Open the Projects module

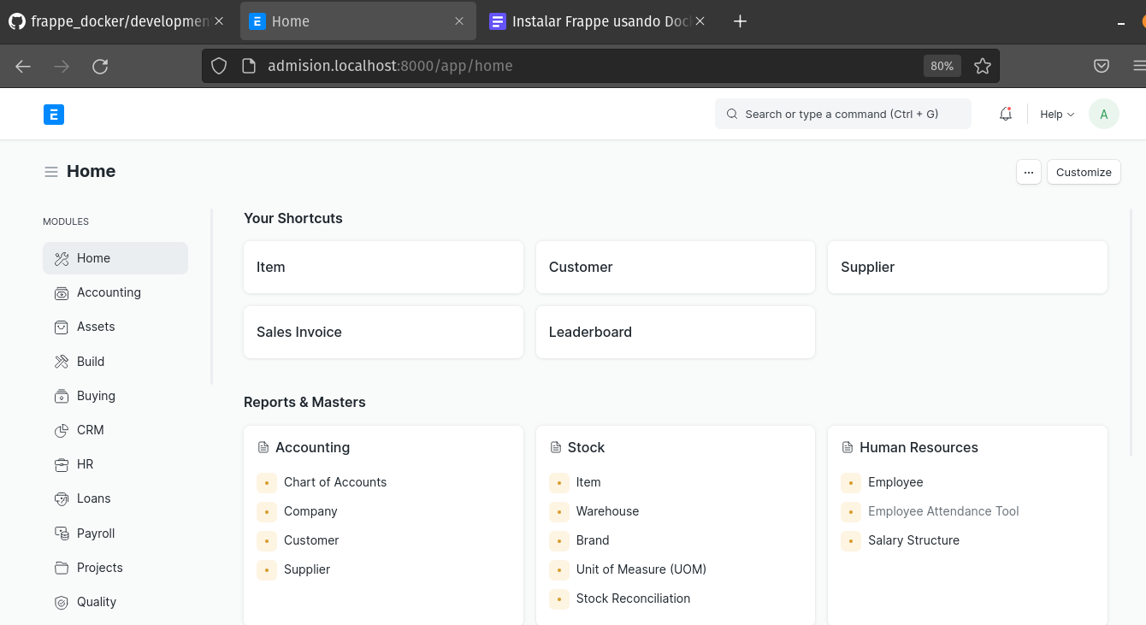tap(115, 568)
